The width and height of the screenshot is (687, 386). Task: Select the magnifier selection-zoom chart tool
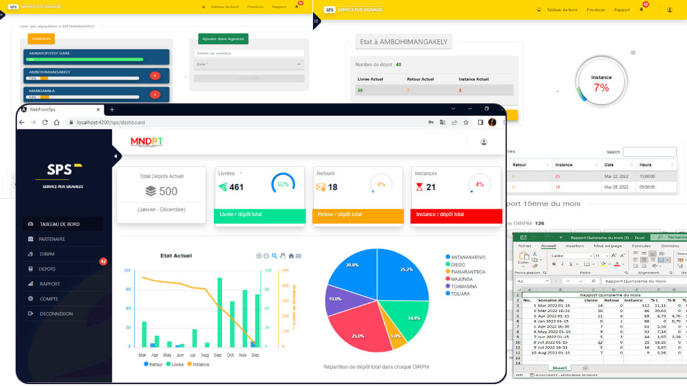(x=275, y=256)
